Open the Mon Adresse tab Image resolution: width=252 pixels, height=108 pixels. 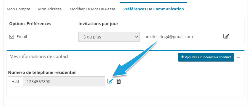(x=50, y=9)
